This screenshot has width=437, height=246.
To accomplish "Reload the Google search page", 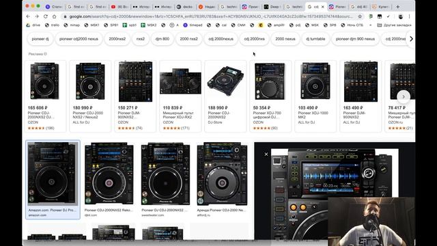I will (46, 16).
